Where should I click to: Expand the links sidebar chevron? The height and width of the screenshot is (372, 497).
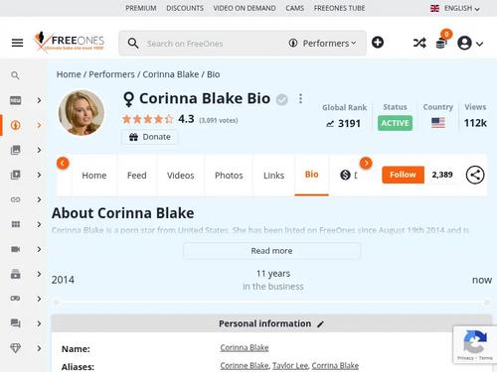39,199
